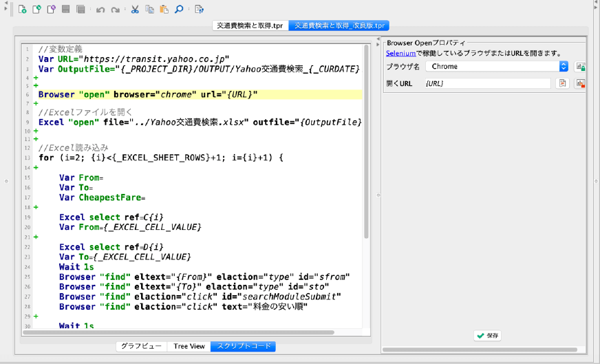Switch to the グラフビュー tab

[x=141, y=346]
